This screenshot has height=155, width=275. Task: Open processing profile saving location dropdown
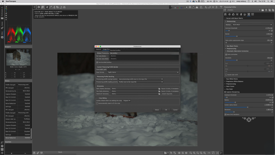141,79
